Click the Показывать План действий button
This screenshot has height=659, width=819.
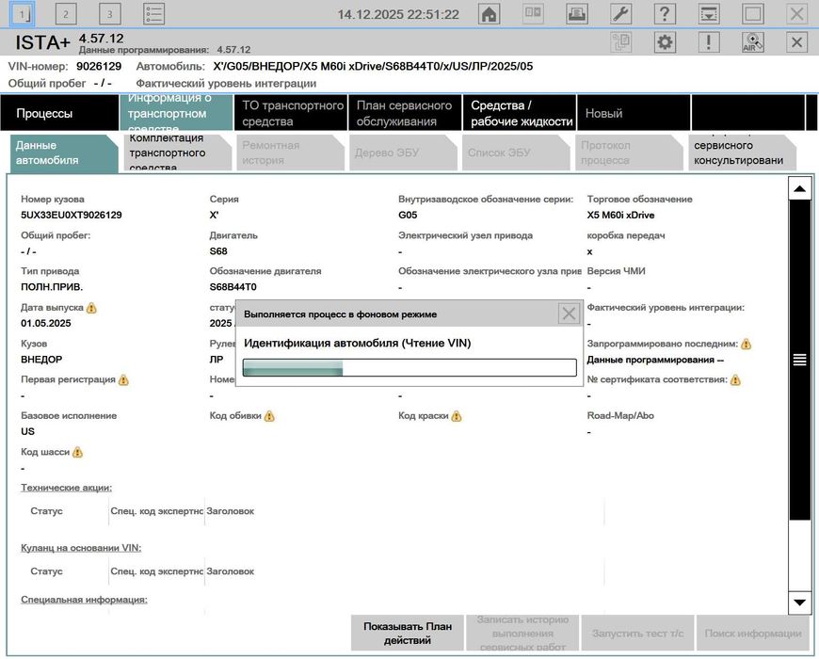click(x=408, y=634)
